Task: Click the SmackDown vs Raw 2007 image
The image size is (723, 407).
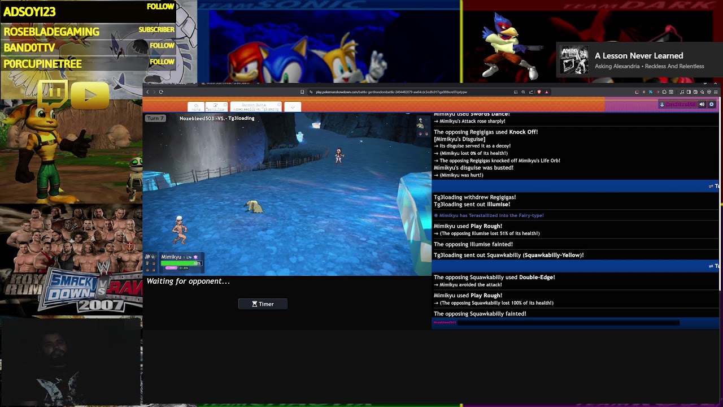Action: tap(71, 259)
